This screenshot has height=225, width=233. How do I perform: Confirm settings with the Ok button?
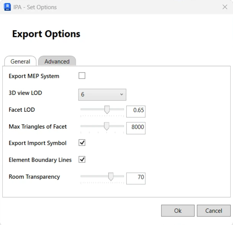pyautogui.click(x=178, y=211)
